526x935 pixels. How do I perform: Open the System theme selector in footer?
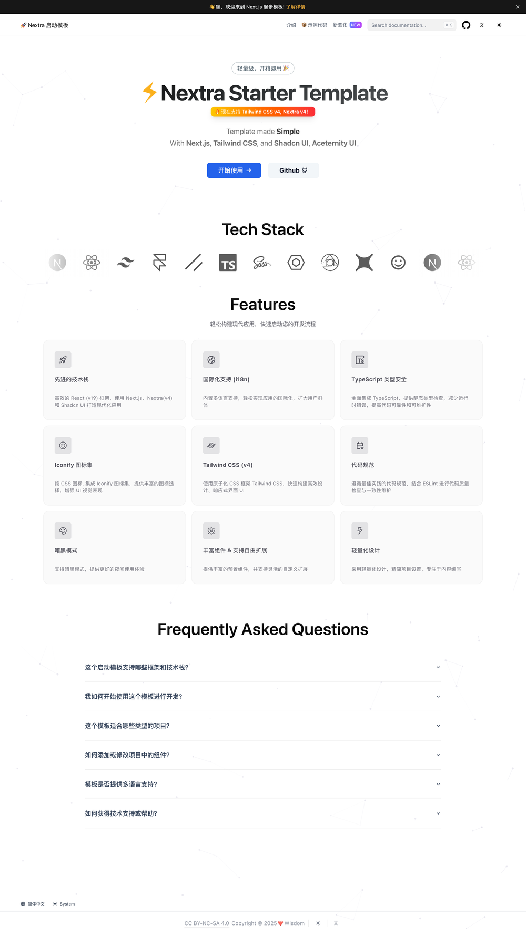pos(64,903)
